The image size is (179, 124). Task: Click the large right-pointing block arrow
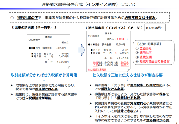(x=81, y=50)
